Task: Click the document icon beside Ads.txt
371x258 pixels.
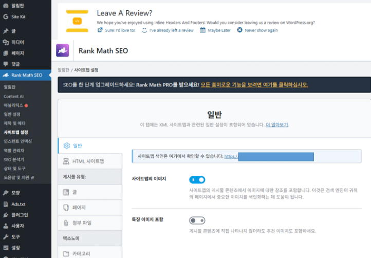Action: tap(6, 204)
